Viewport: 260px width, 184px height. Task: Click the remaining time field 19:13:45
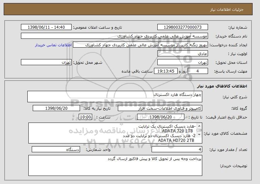[x=166, y=71]
